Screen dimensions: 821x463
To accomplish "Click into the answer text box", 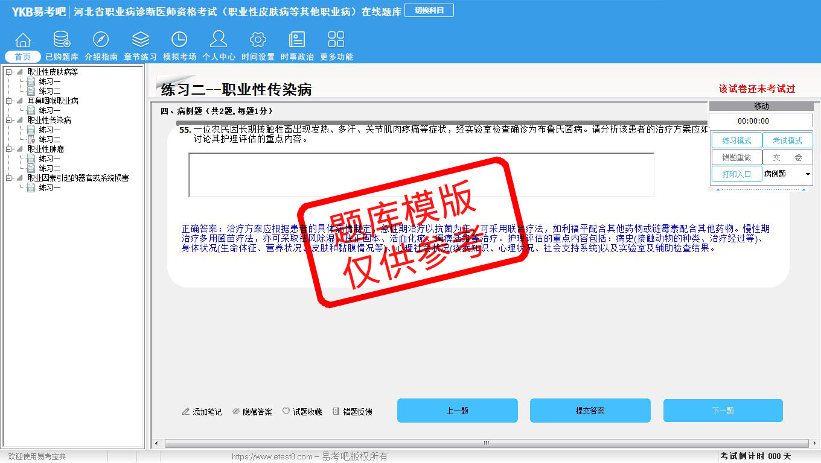I will pyautogui.click(x=421, y=175).
